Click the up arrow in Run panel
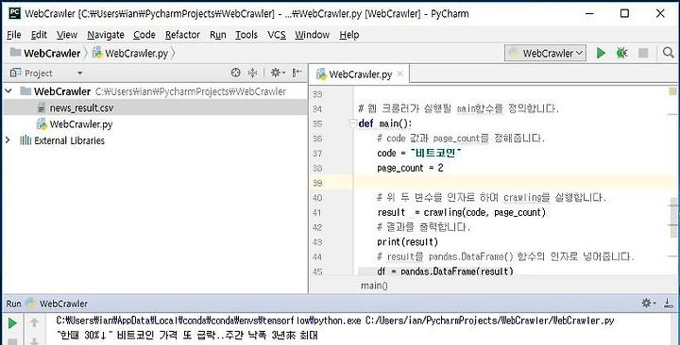The height and width of the screenshot is (345, 680). click(34, 322)
